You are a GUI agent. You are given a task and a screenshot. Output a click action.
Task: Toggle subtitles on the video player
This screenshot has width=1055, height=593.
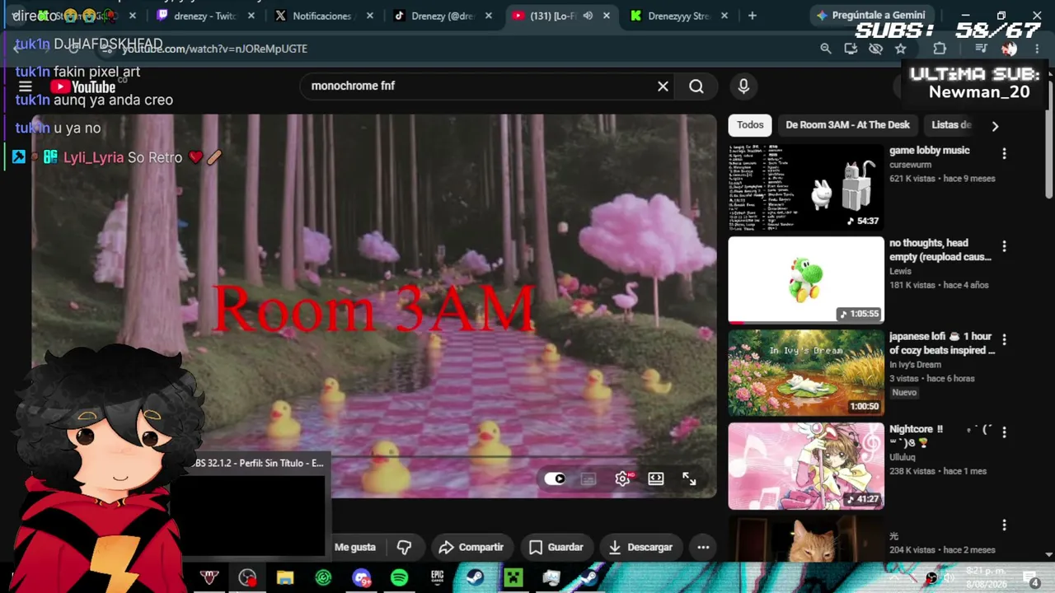pyautogui.click(x=588, y=479)
